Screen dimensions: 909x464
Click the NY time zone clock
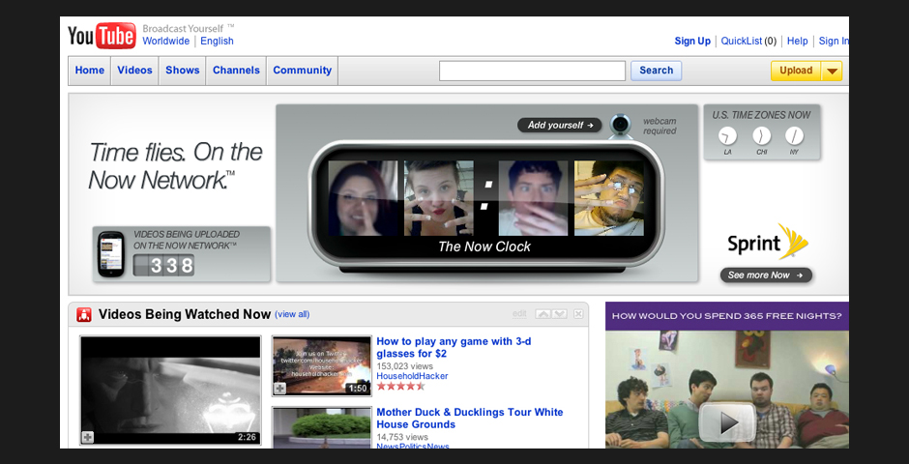pyautogui.click(x=794, y=136)
